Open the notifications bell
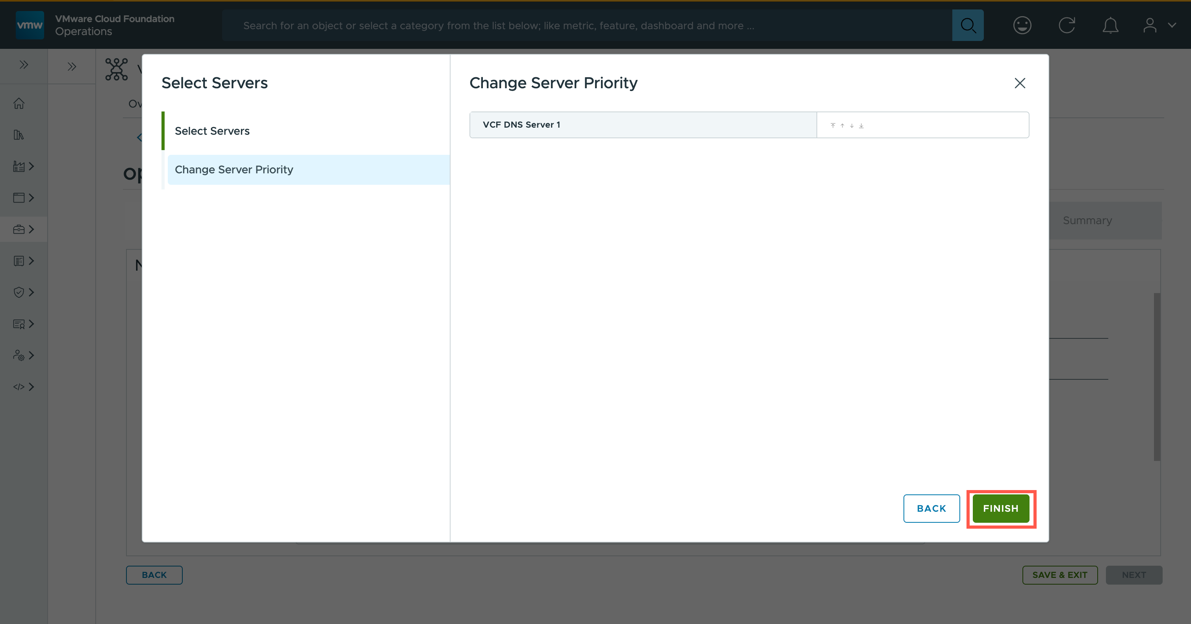 click(1110, 26)
